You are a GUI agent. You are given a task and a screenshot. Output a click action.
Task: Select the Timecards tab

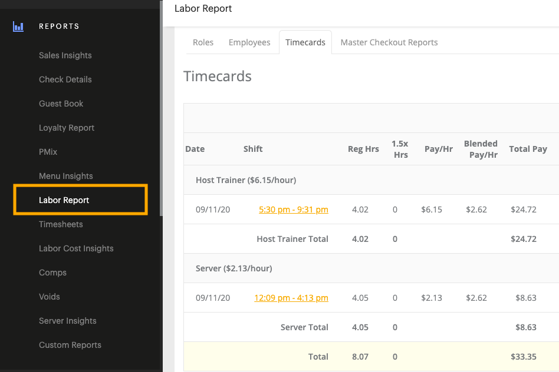click(305, 42)
